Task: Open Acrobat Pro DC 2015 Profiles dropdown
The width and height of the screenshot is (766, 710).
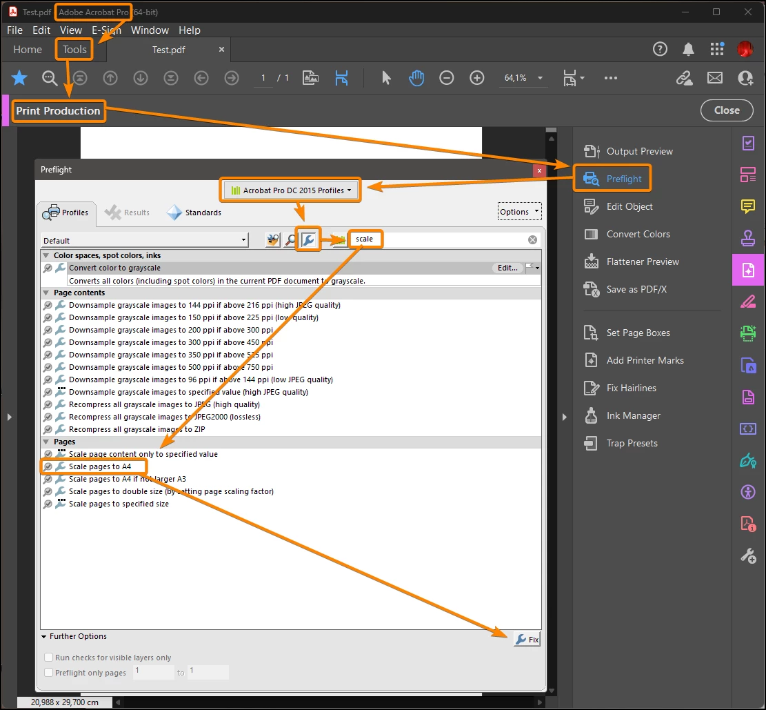Action: tap(291, 190)
